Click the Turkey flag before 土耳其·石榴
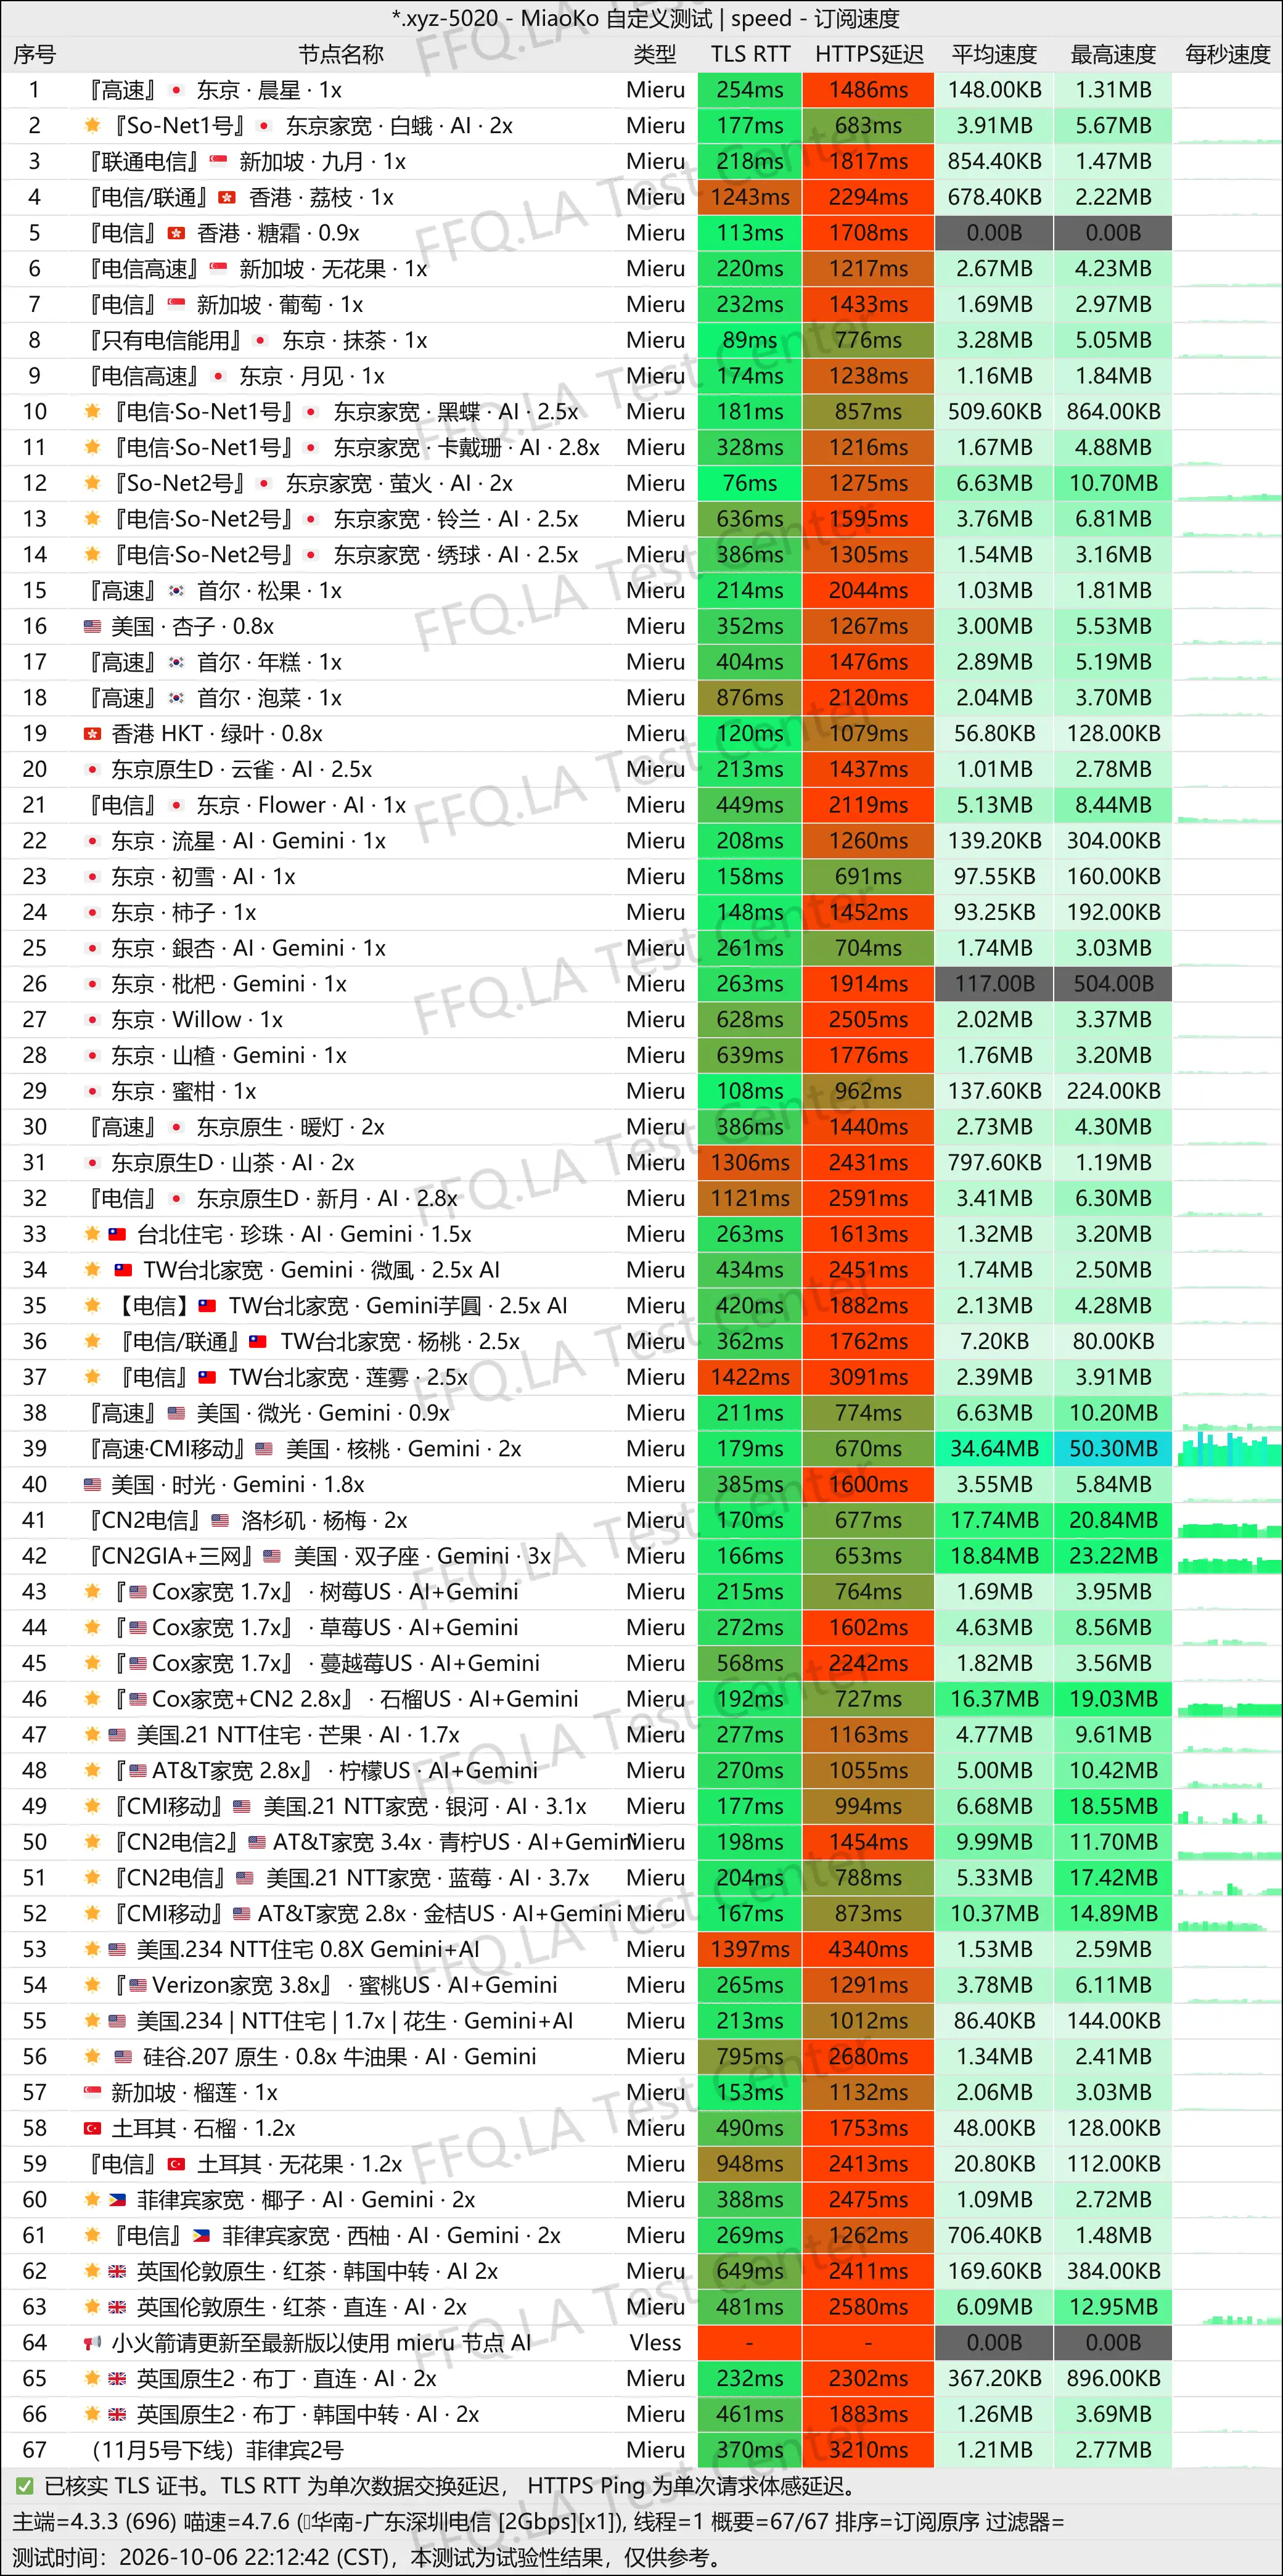Image resolution: width=1283 pixels, height=2576 pixels. pyautogui.click(x=92, y=2129)
